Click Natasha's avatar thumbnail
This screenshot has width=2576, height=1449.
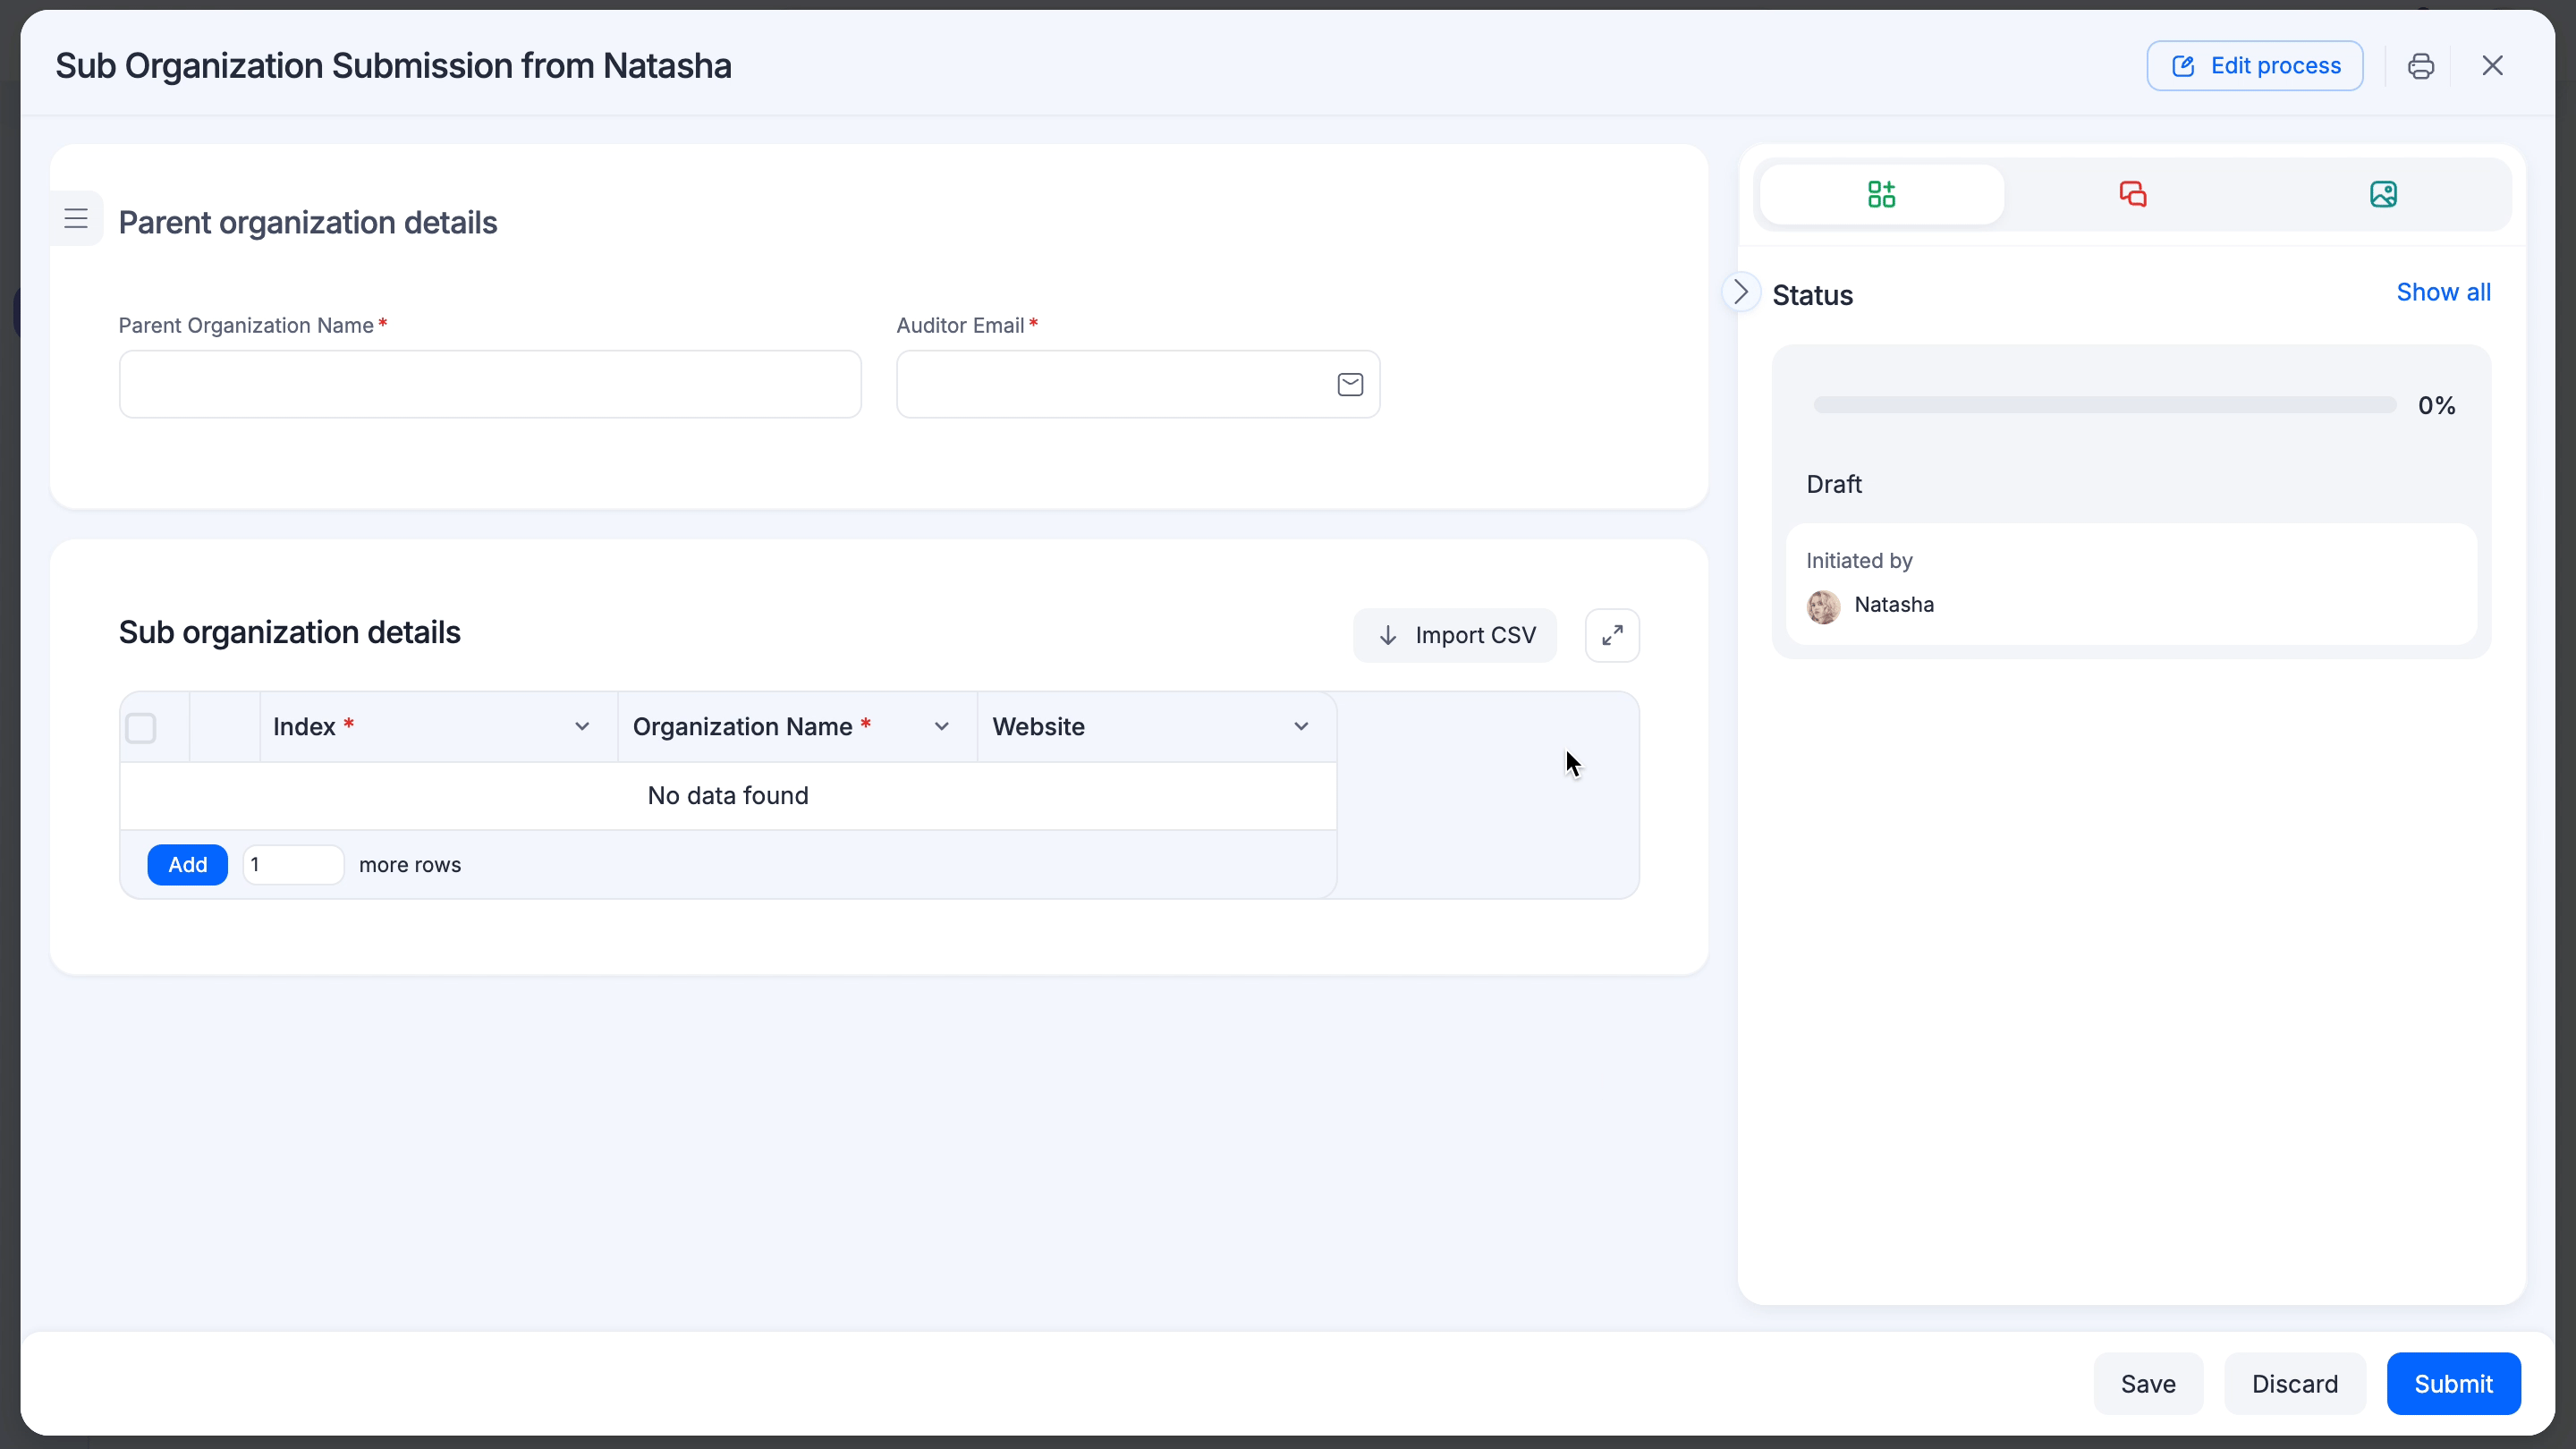point(1823,606)
